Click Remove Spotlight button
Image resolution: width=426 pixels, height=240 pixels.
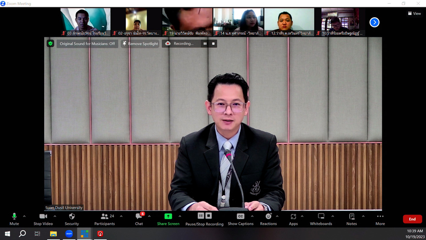pyautogui.click(x=140, y=44)
